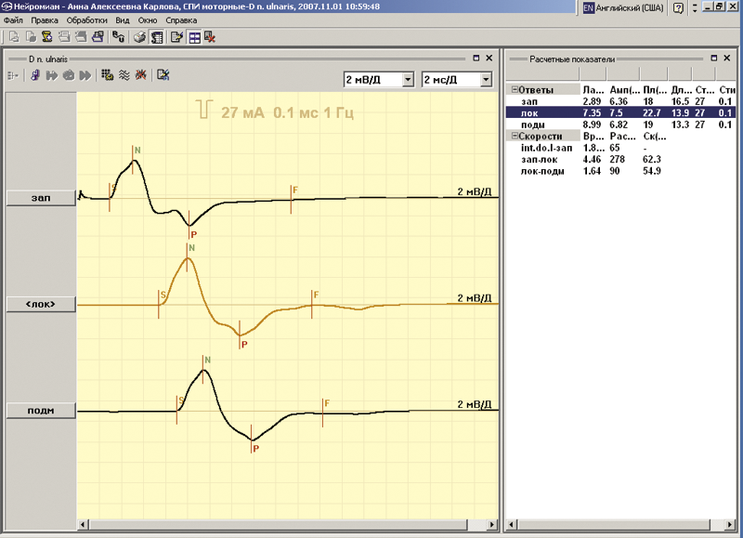Click the Амп( column header
This screenshot has width=743, height=538.
[624, 89]
